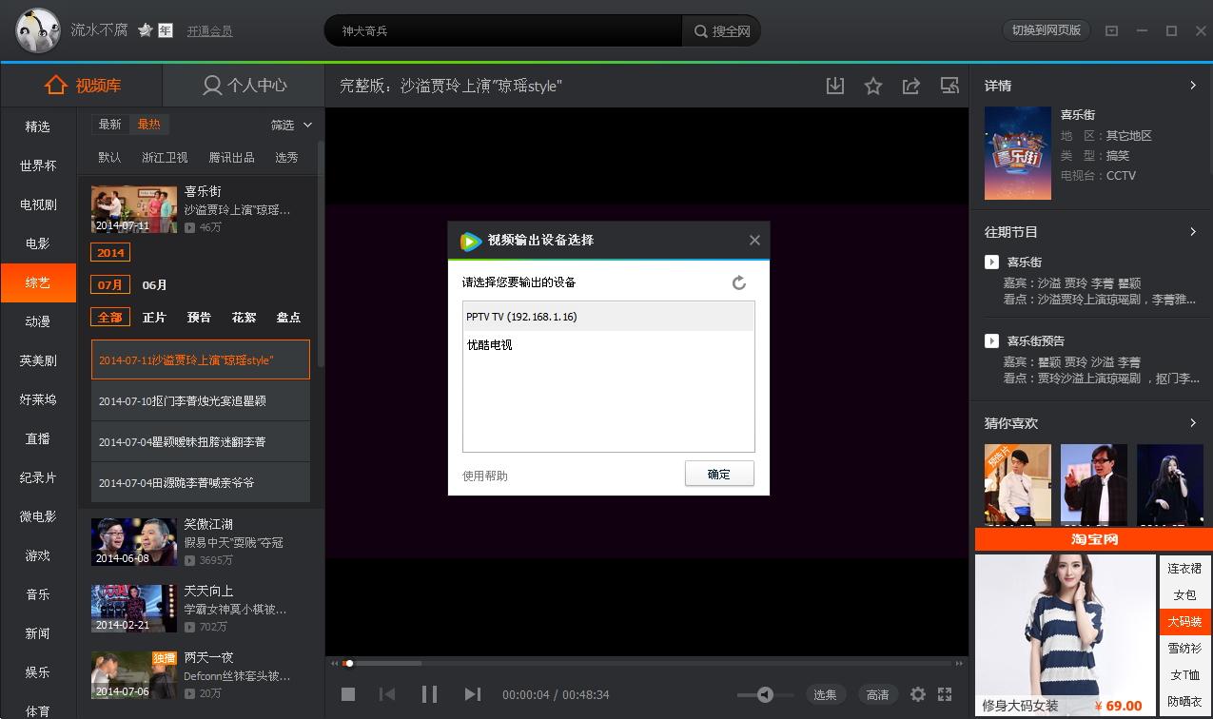Expand the 往期节目 section

point(1193,232)
